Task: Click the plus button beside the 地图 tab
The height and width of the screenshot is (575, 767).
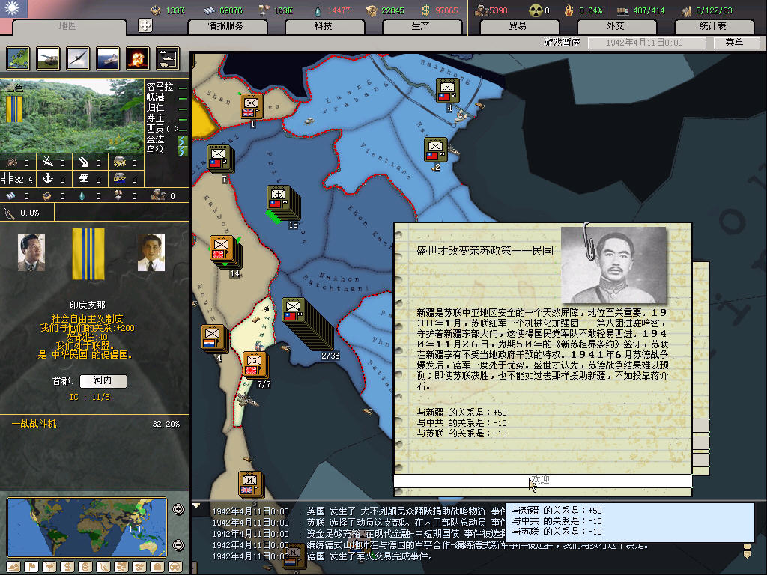Action: click(145, 25)
